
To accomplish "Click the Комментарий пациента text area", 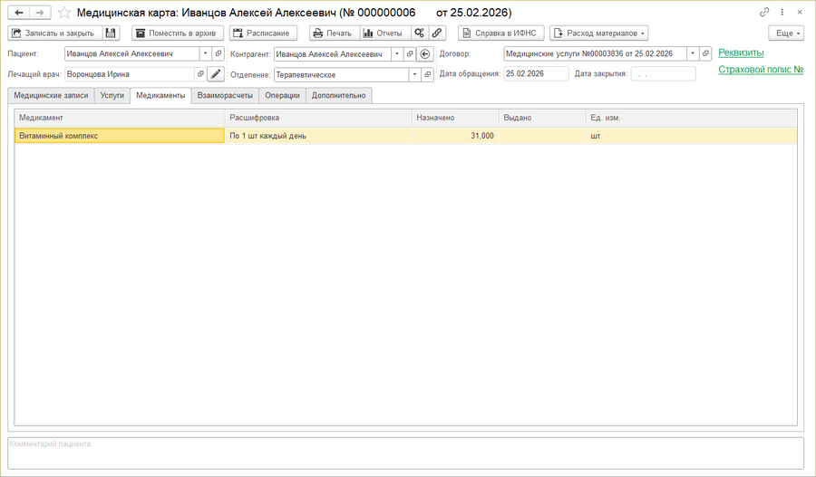I will pos(406,453).
